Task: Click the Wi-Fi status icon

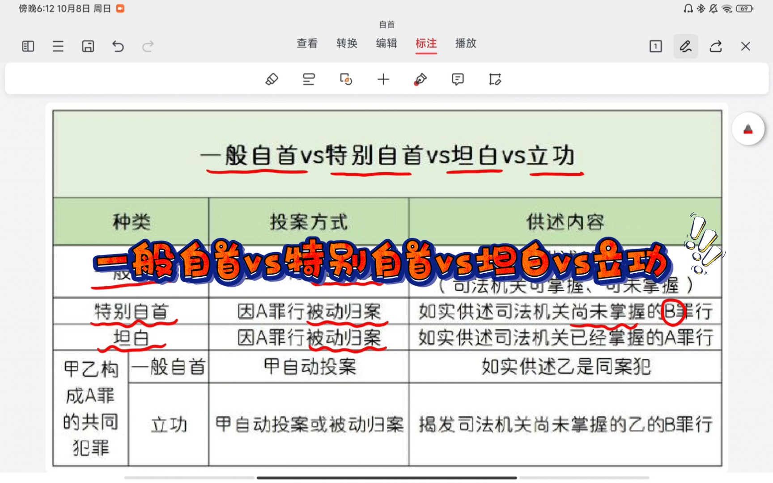Action: click(x=727, y=8)
